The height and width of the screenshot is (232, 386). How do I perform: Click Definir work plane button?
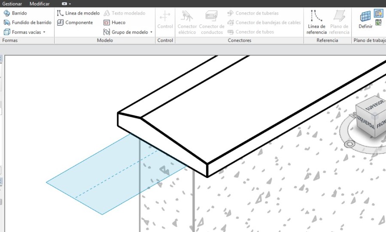click(x=365, y=20)
